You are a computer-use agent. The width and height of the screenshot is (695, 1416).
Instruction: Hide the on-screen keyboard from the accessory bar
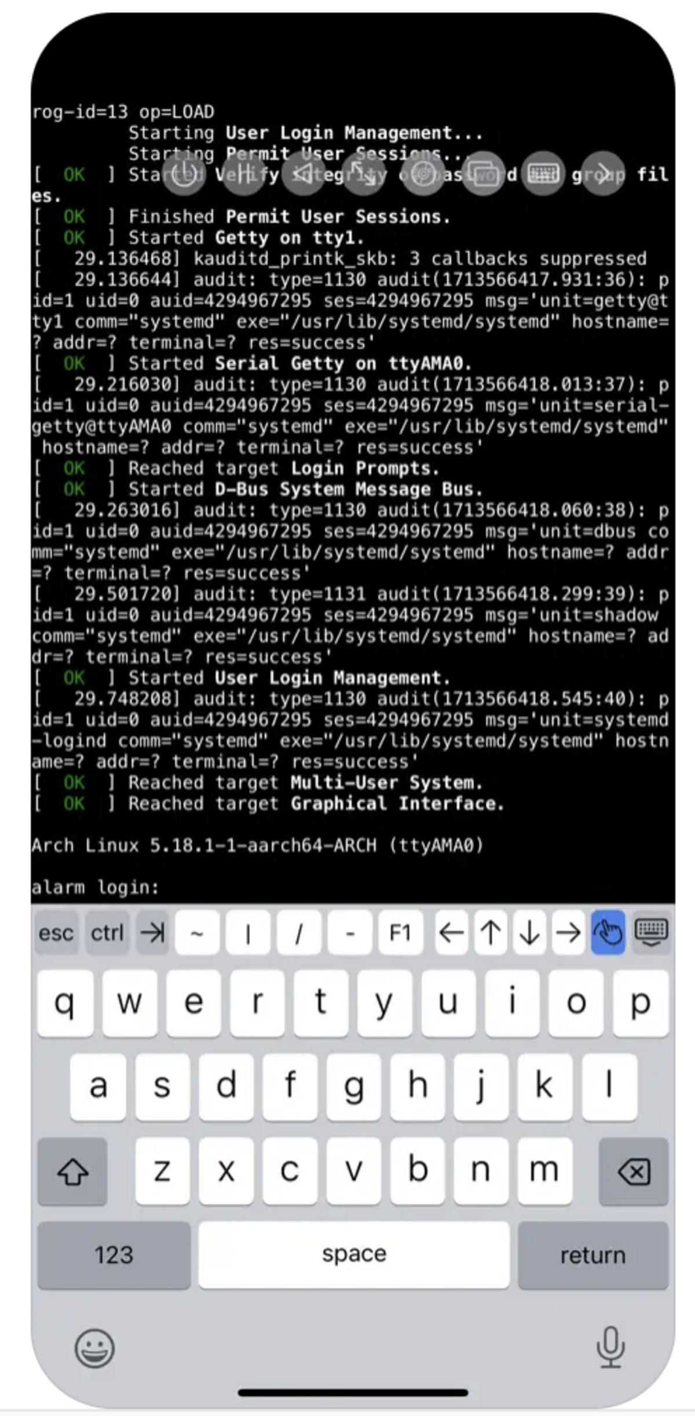(652, 932)
